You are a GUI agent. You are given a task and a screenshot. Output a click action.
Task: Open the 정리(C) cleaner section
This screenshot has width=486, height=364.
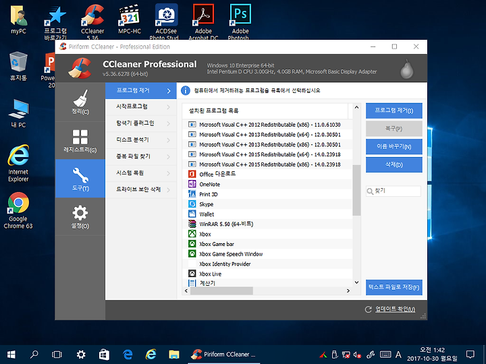[x=80, y=102]
